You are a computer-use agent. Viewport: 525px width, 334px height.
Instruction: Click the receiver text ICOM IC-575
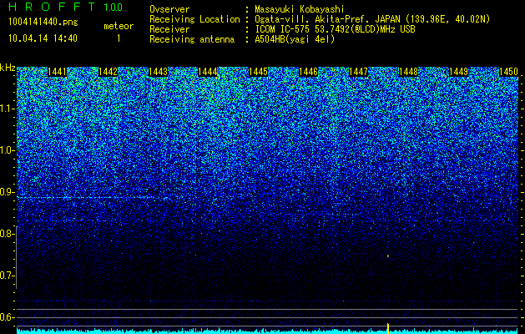click(x=283, y=29)
